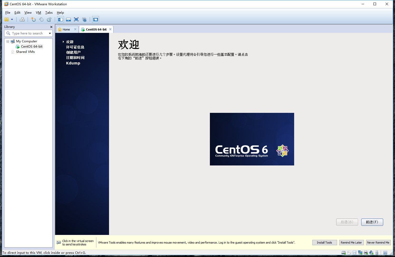Click the message log status bar icon
Image resolution: width=395 pixels, height=257 pixels.
[385, 253]
